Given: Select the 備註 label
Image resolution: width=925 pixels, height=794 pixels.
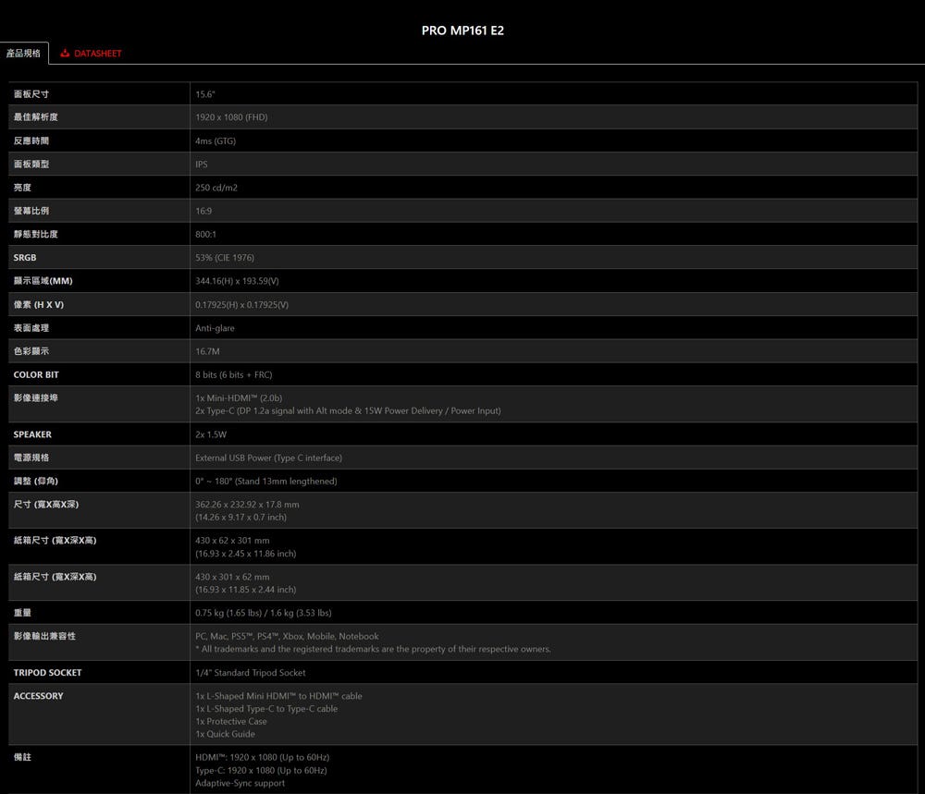Looking at the screenshot, I should (x=22, y=757).
